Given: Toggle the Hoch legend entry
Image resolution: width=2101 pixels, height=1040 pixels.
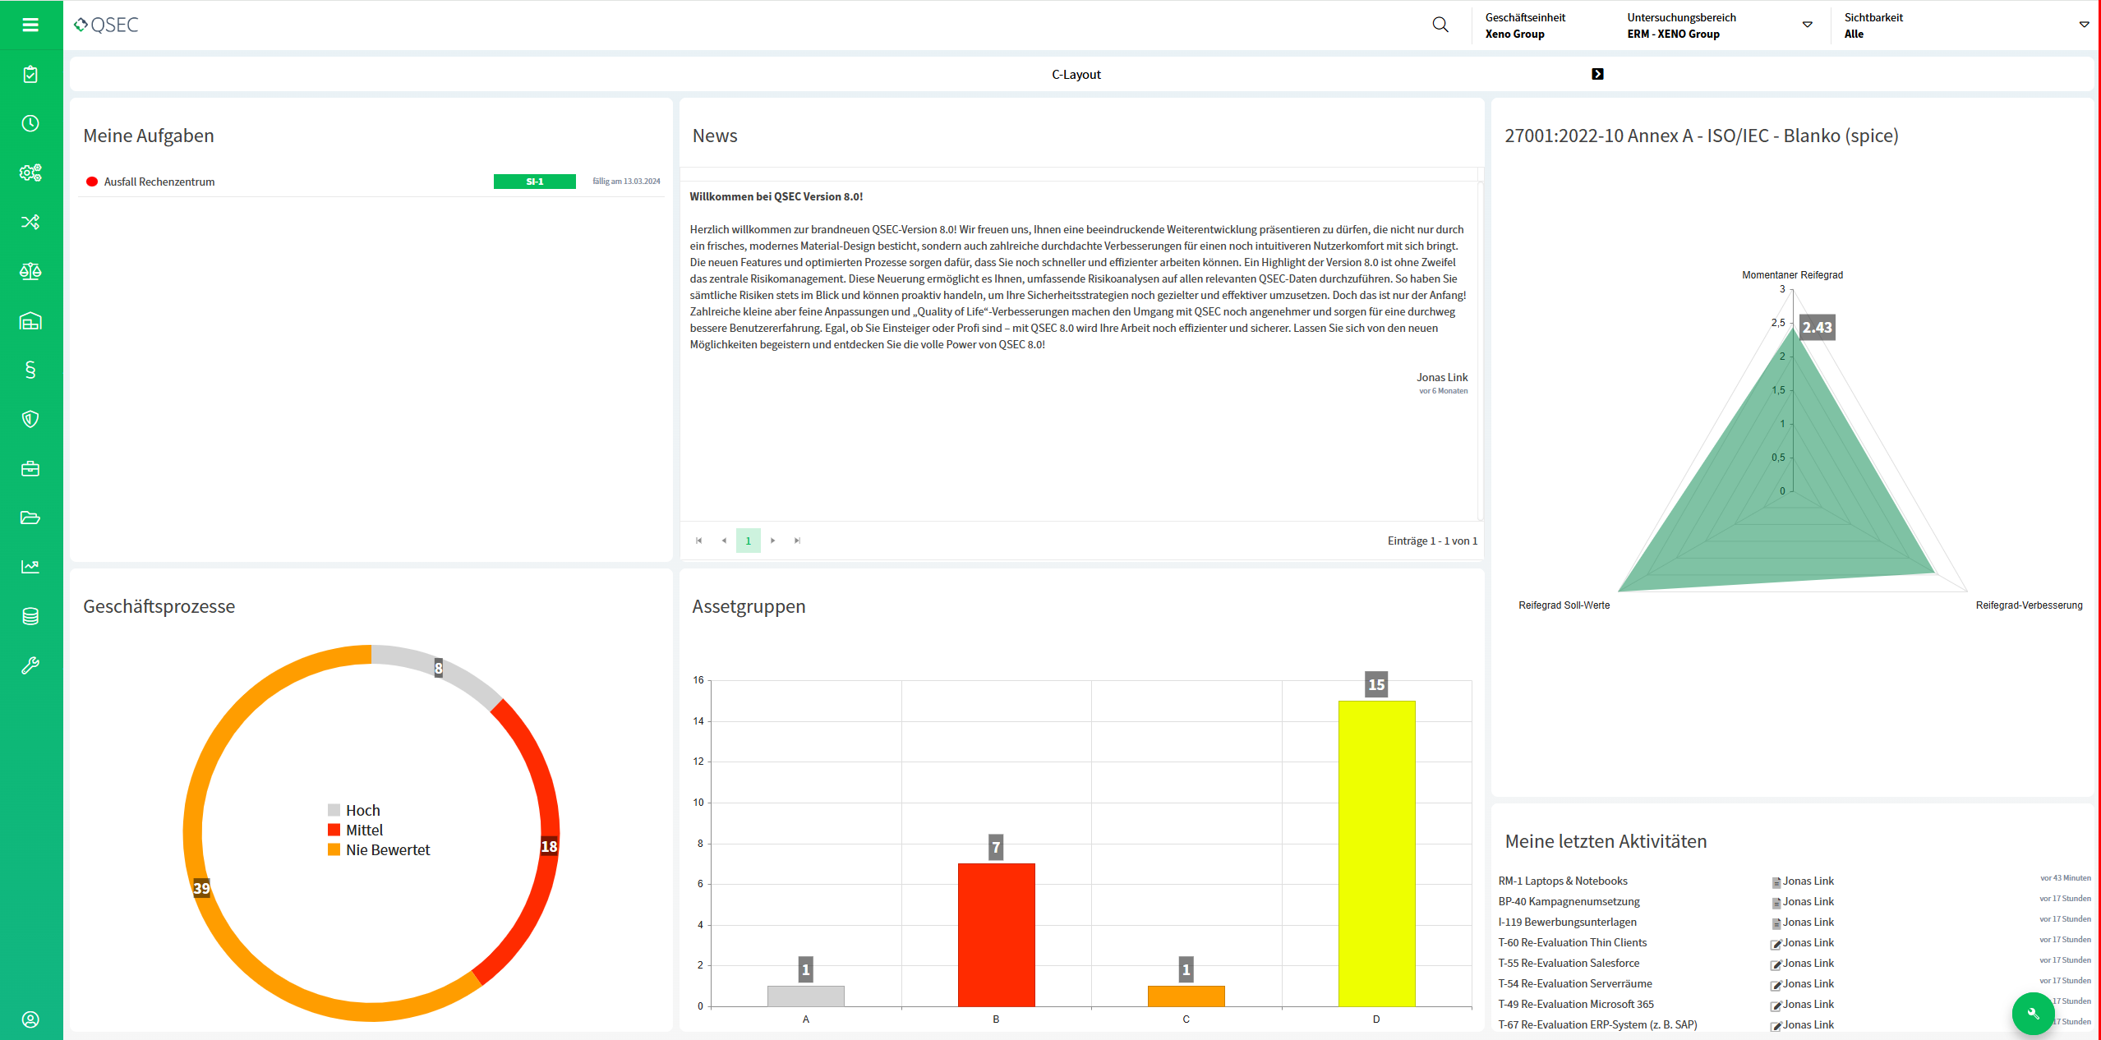Looking at the screenshot, I should [x=362, y=811].
